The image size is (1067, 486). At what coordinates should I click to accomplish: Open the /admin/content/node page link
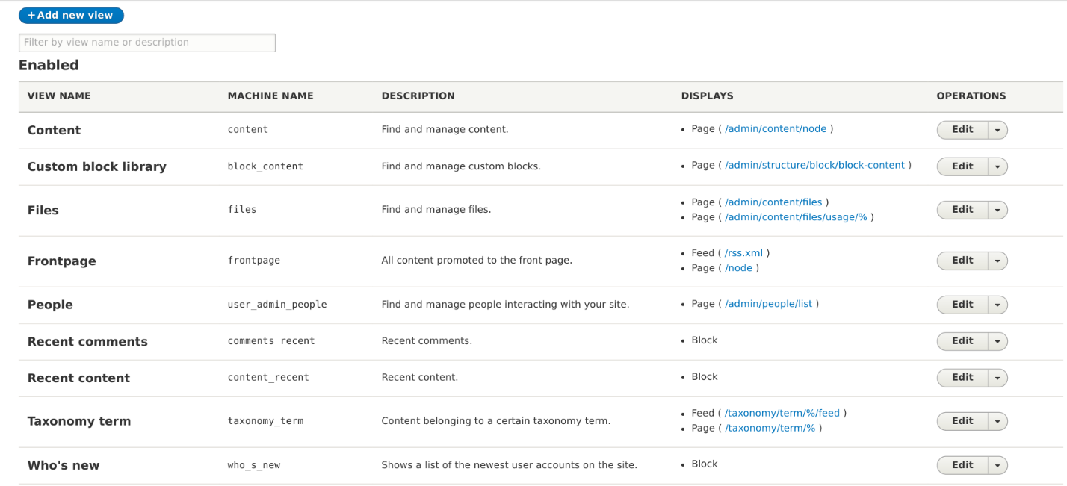coord(777,128)
